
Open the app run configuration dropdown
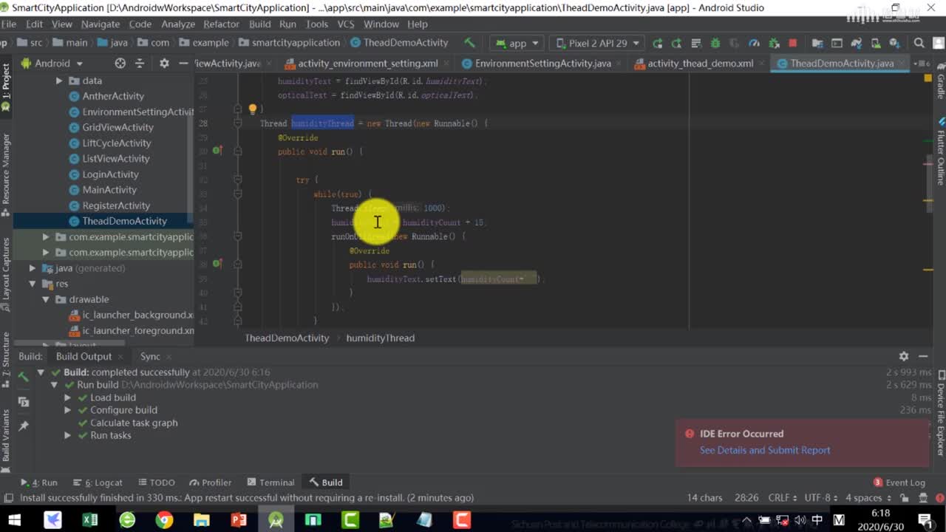pos(517,43)
